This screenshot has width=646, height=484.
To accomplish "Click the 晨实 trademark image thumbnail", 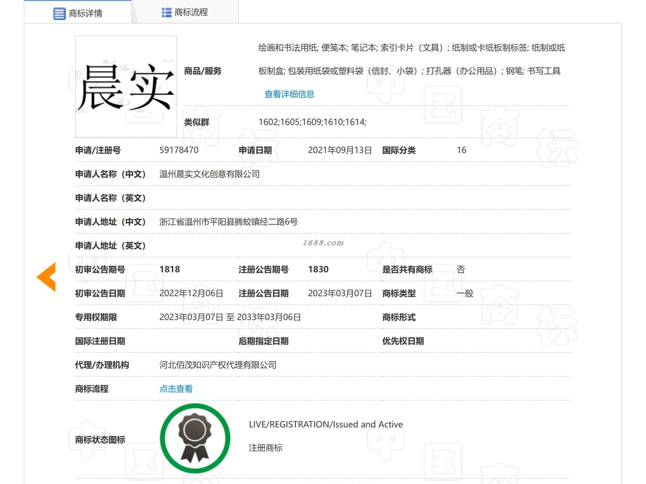I will (126, 86).
